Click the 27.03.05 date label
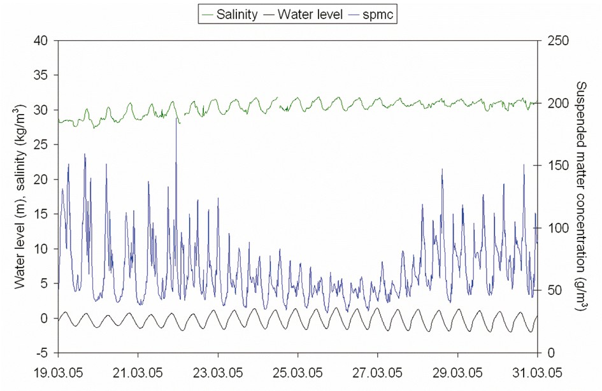Viewport: 602px width, 391px height. [x=377, y=369]
